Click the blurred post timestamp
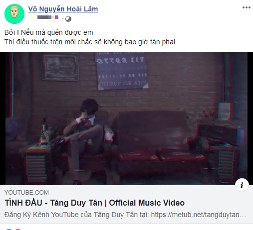Screen dimensions: 253x230 click(x=44, y=18)
